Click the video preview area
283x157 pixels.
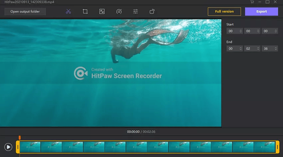(x=111, y=73)
